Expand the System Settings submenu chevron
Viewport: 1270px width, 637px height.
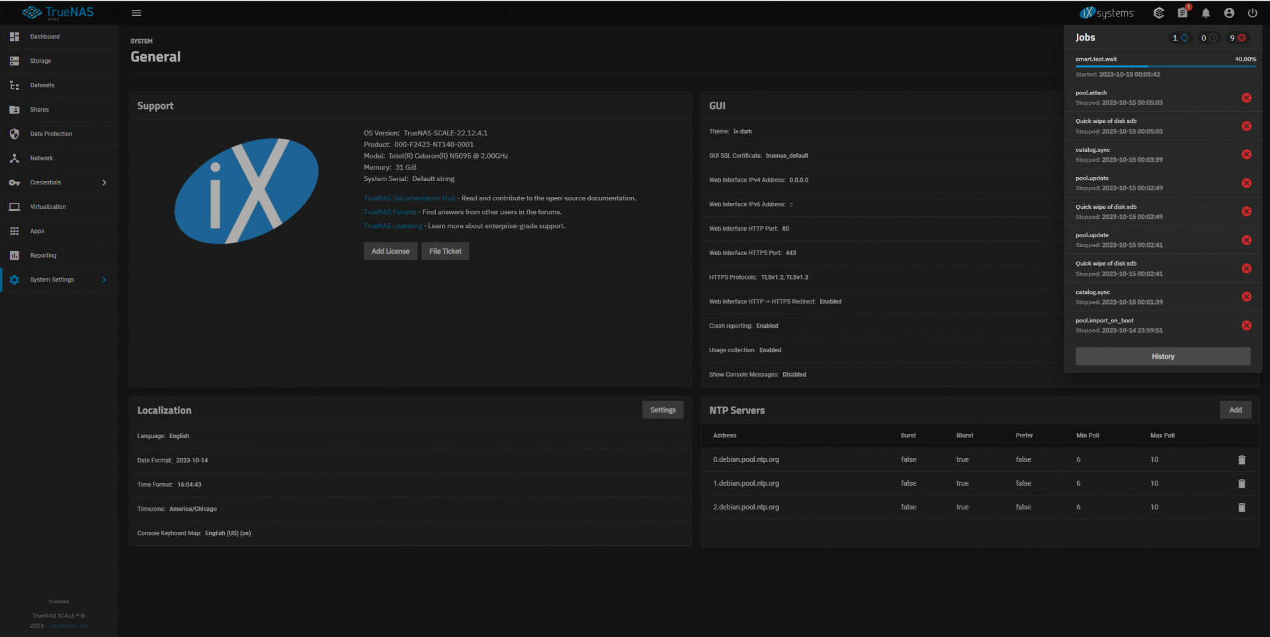(x=105, y=280)
